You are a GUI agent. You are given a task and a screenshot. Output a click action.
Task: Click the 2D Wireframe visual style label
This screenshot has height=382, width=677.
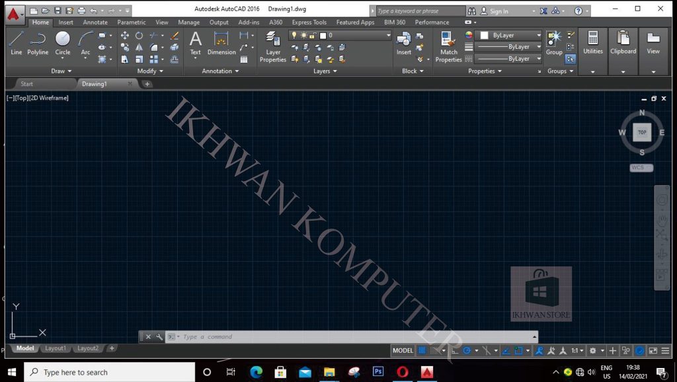point(48,98)
